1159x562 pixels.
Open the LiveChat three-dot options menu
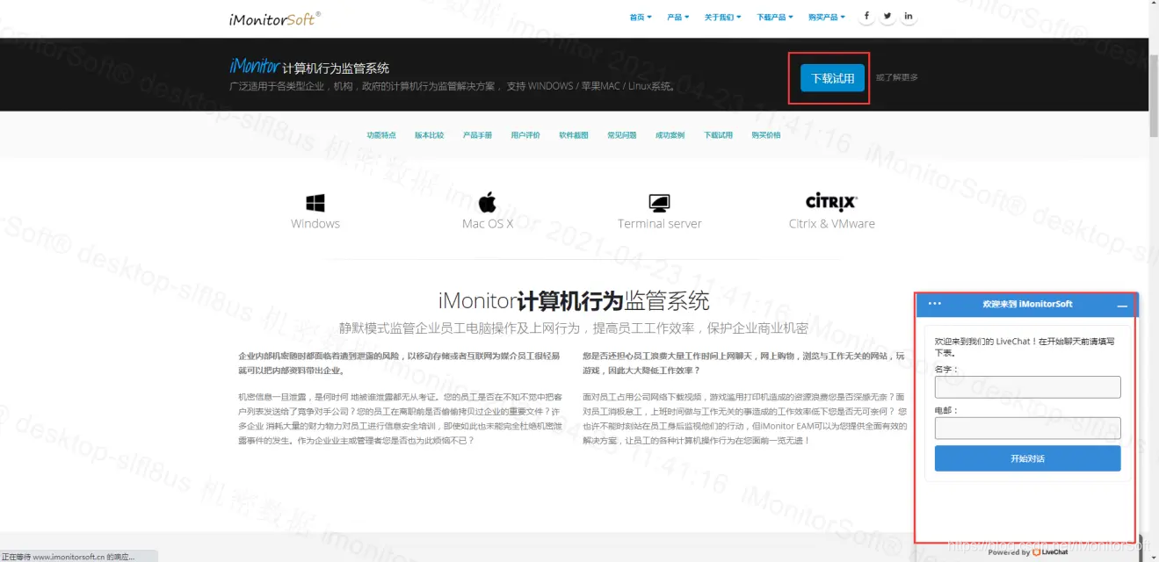coord(935,304)
